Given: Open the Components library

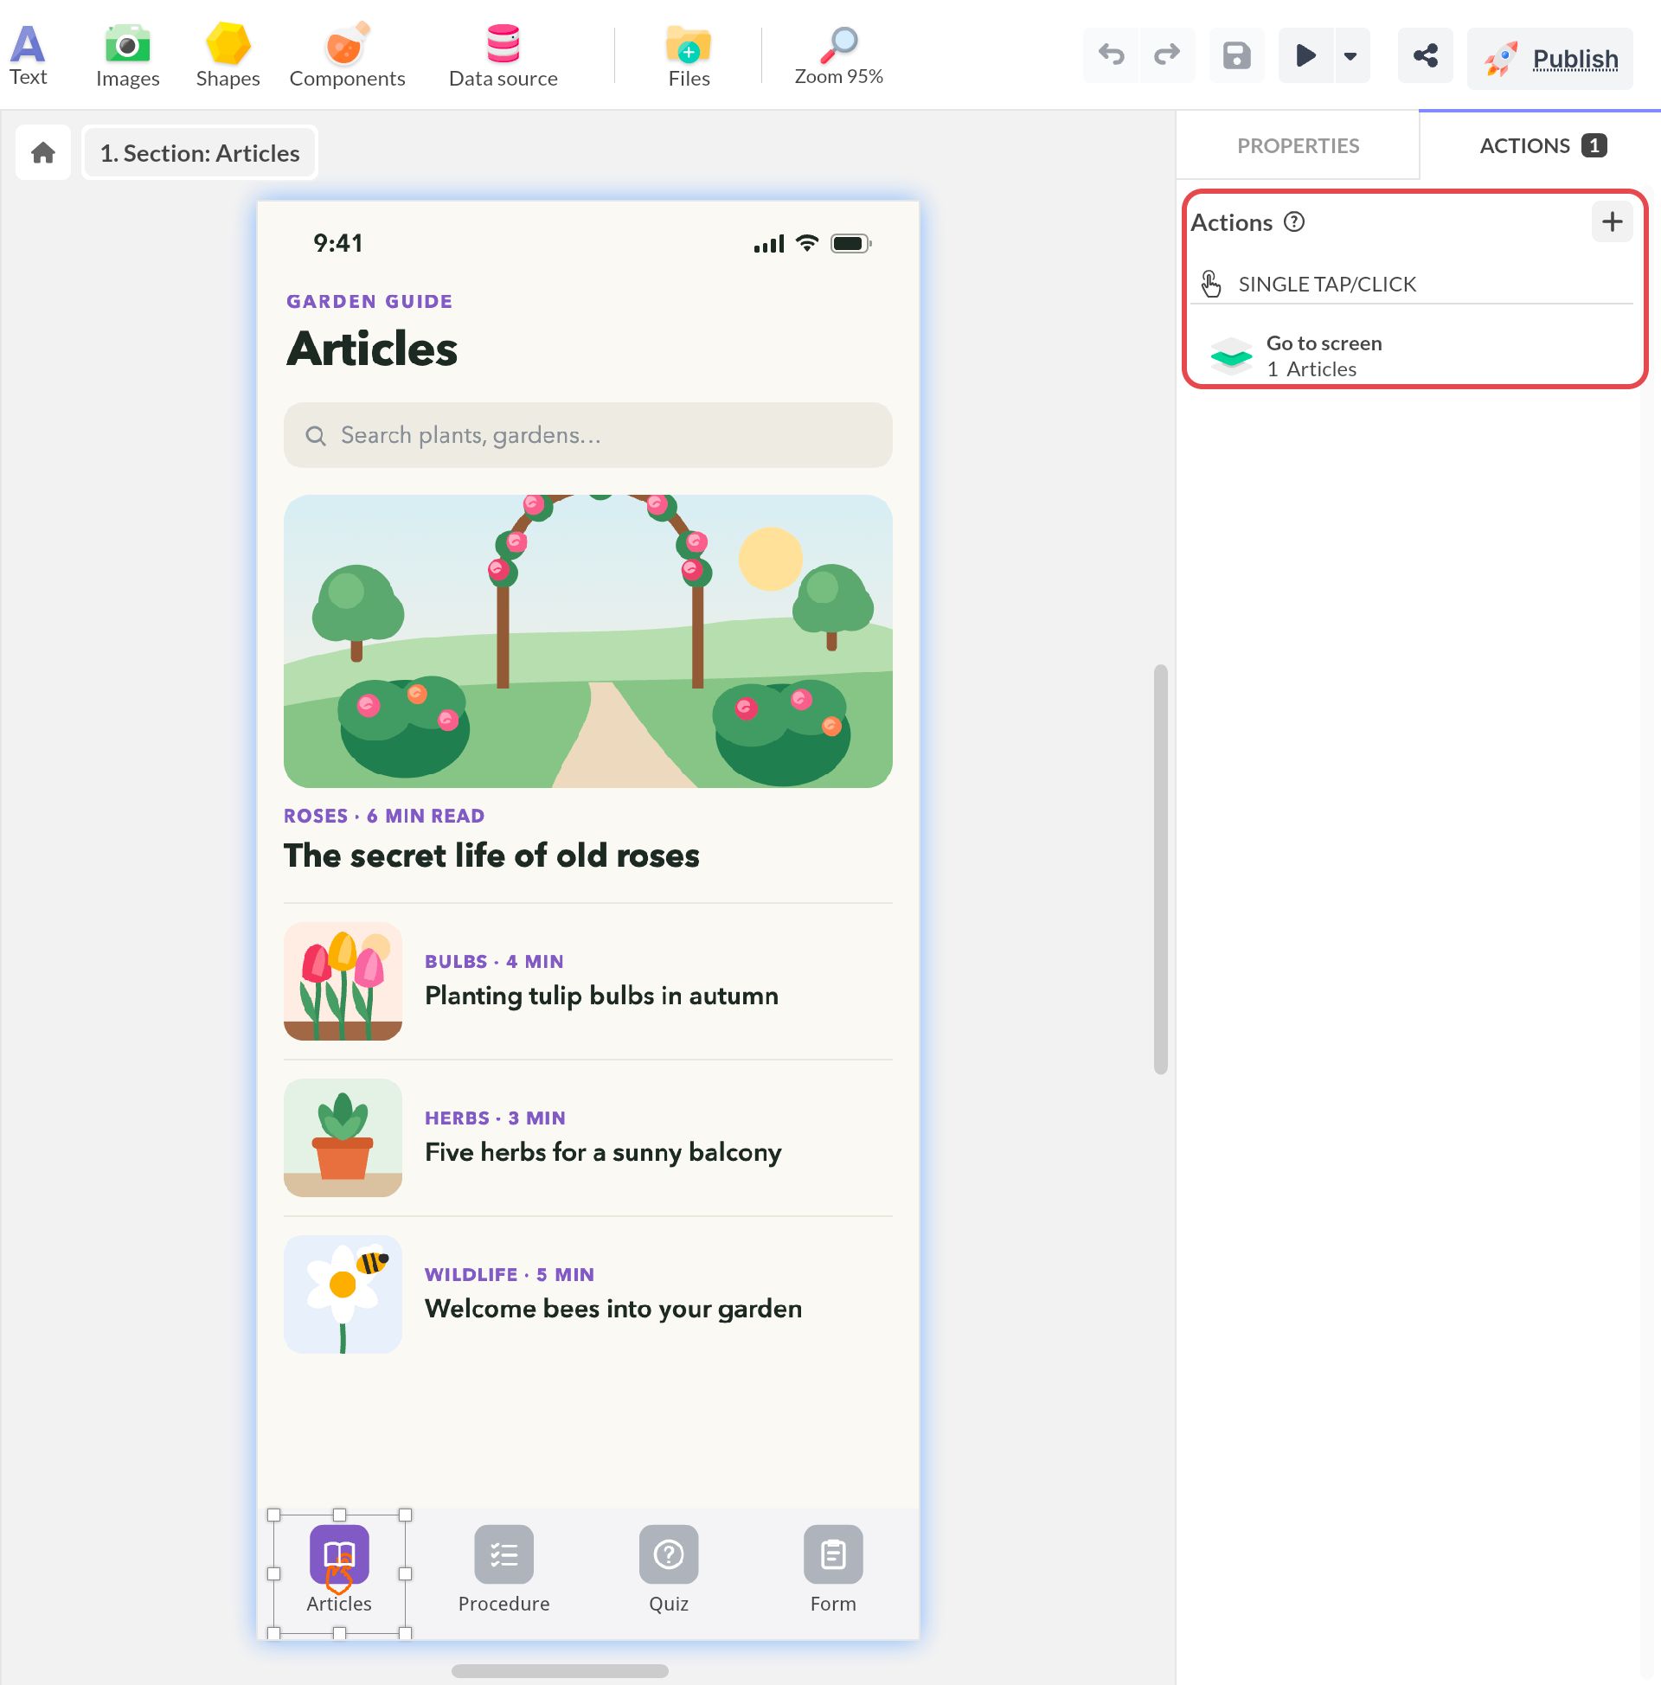Looking at the screenshot, I should click(x=347, y=55).
